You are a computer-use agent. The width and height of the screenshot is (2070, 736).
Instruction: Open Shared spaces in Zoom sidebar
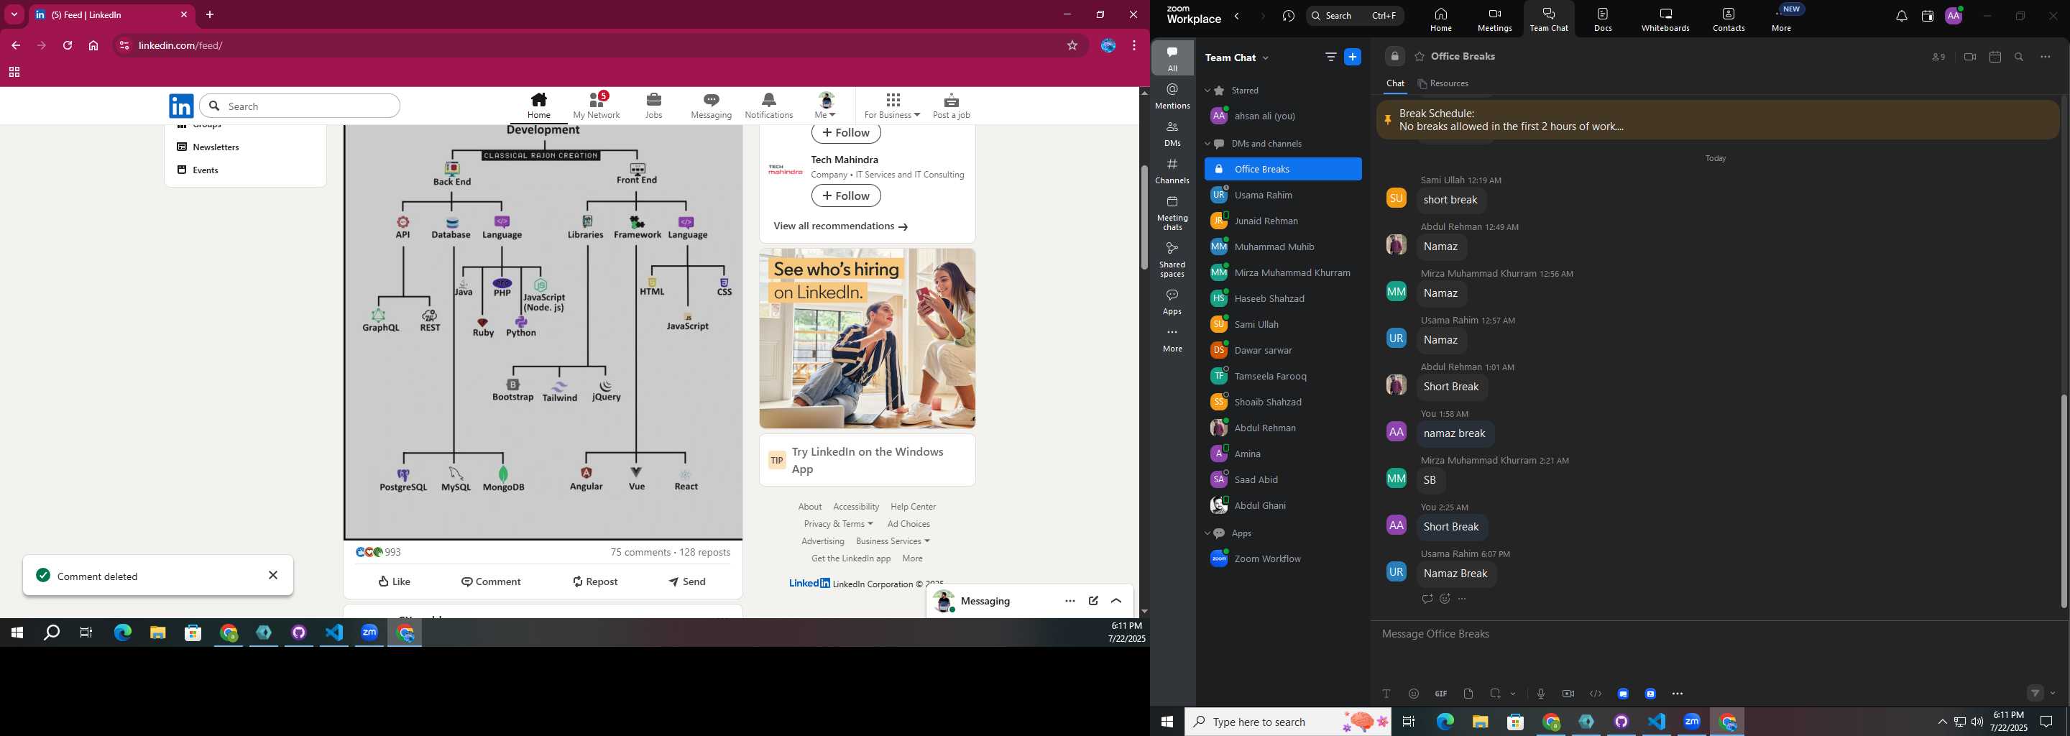click(1172, 259)
